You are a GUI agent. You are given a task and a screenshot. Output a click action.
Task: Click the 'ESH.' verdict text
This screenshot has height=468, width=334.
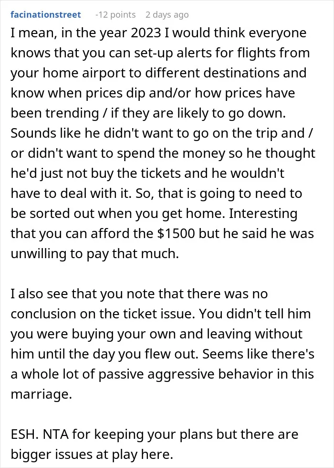click(x=25, y=434)
